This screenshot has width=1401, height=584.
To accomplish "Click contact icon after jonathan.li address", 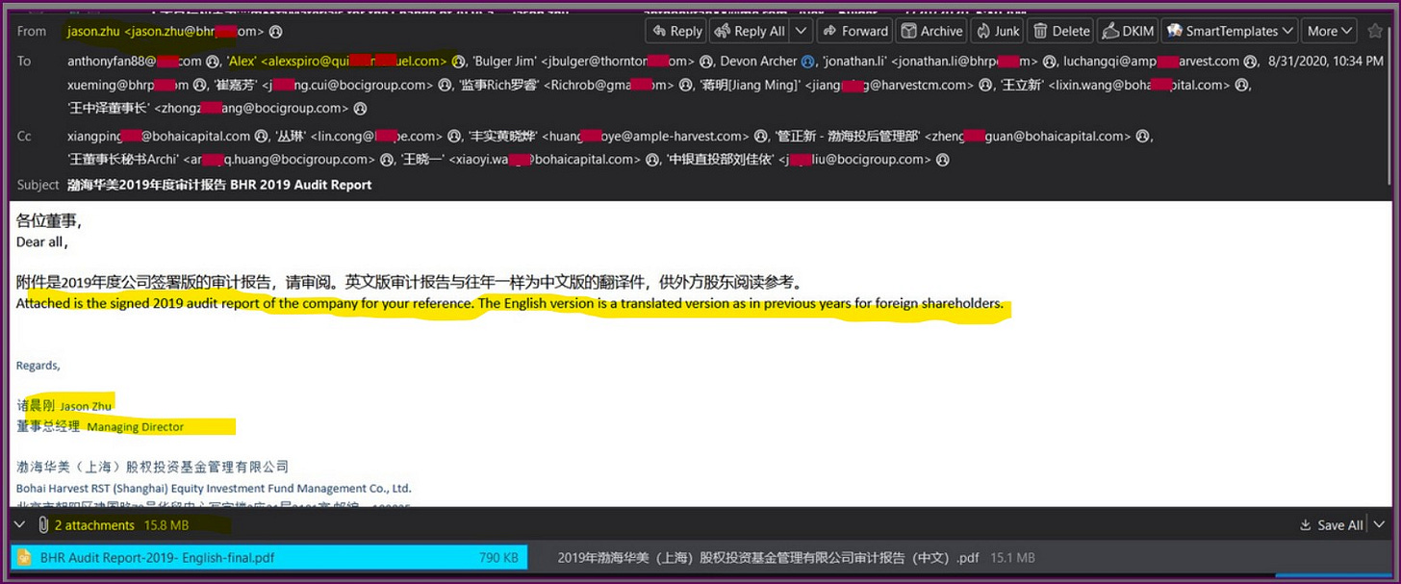I will click(1049, 61).
